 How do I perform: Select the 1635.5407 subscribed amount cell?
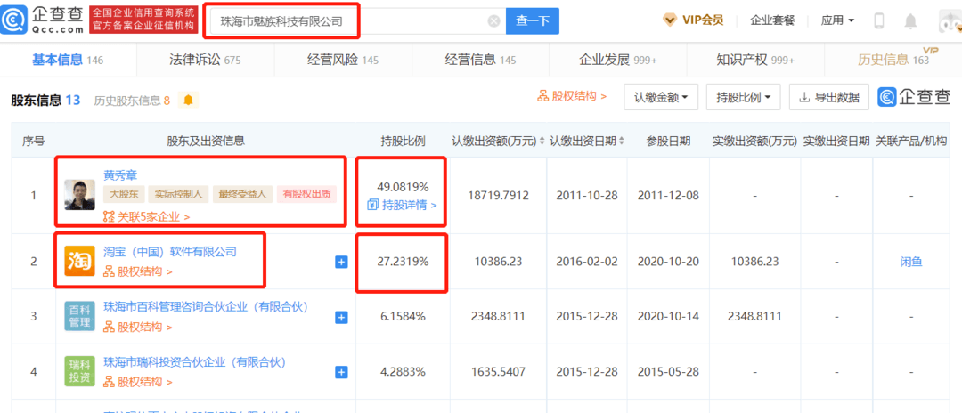(498, 372)
